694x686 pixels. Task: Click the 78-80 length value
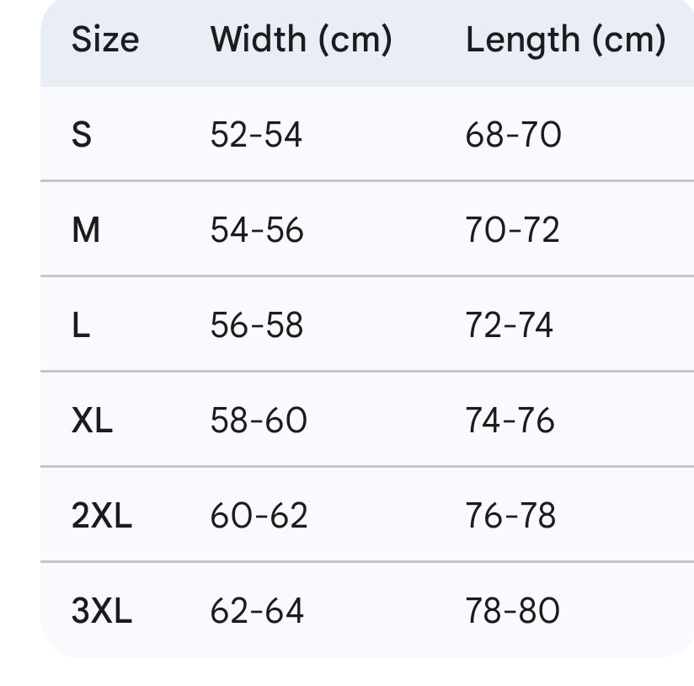[512, 611]
